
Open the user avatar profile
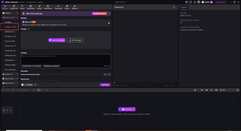click(x=199, y=2)
